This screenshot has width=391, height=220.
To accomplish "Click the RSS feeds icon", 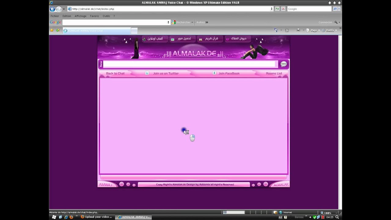I will pyautogui.click(x=287, y=30).
